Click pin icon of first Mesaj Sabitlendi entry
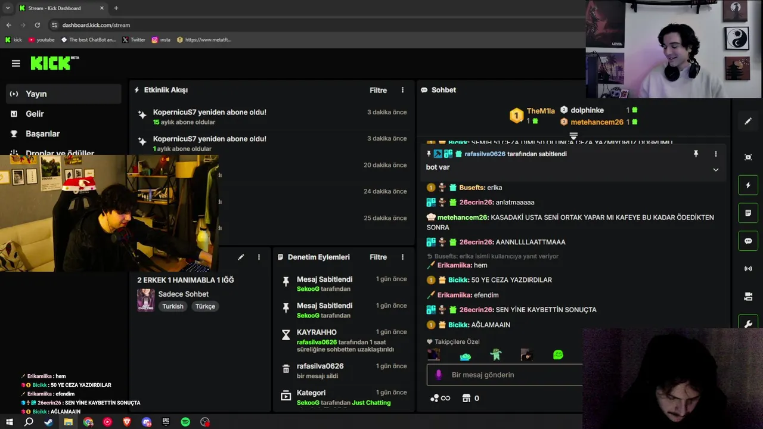The height and width of the screenshot is (429, 763). coord(286,282)
